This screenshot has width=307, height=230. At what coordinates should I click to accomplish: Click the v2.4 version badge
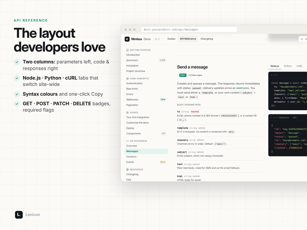(157, 39)
